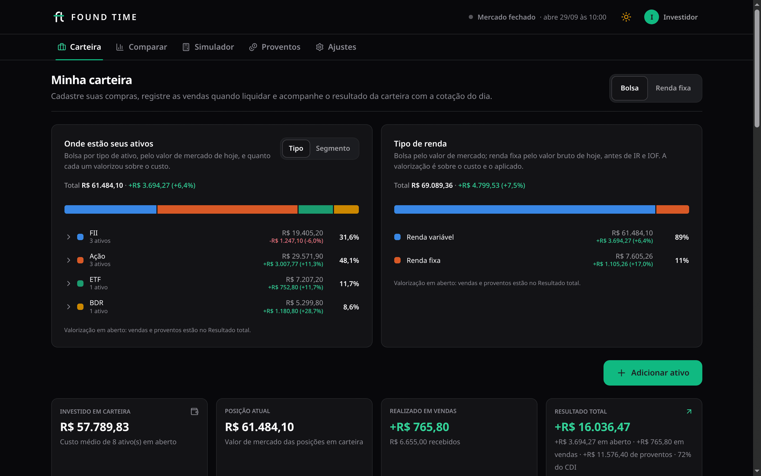
Task: Click the orange Renda fixa legend swatch
Action: point(397,260)
